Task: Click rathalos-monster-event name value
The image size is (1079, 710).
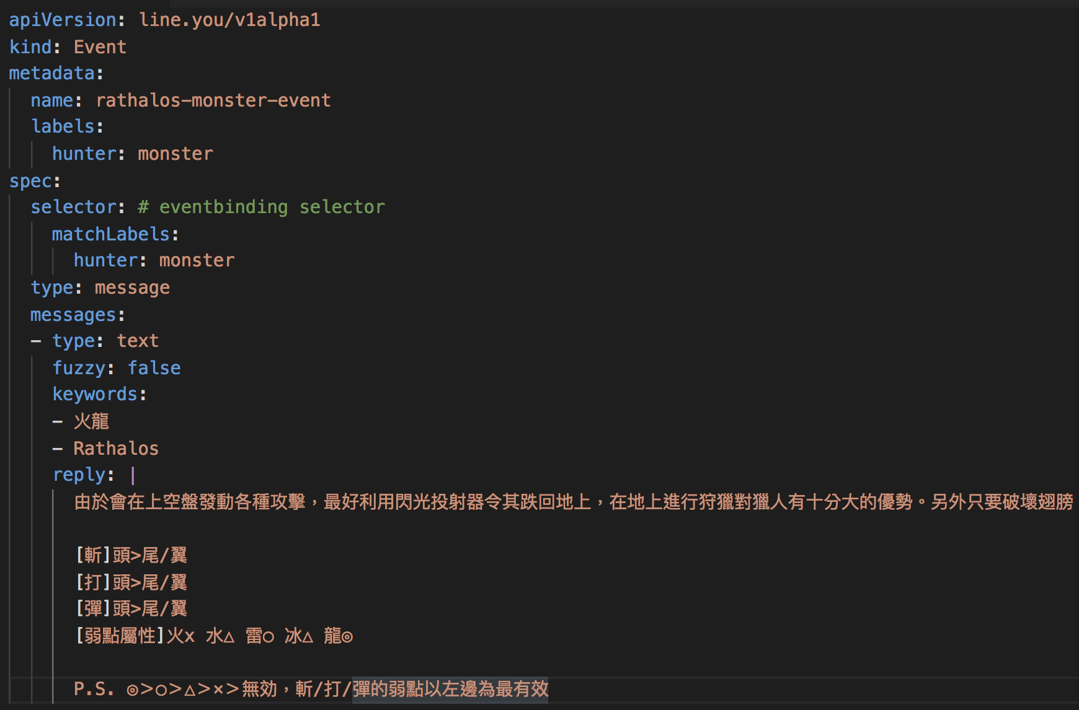Action: [x=213, y=100]
